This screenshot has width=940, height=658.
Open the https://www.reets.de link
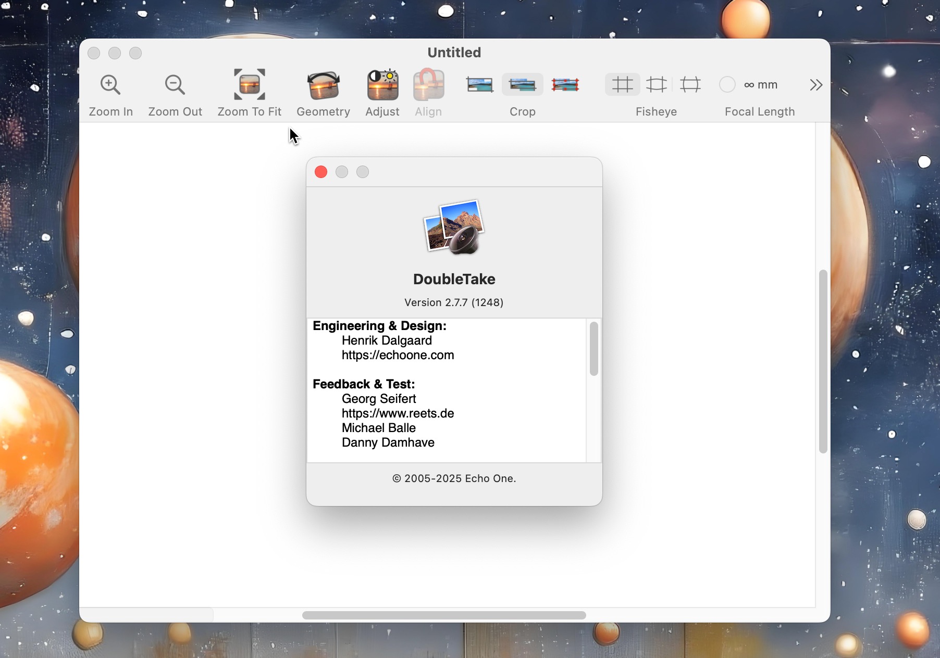[398, 413]
